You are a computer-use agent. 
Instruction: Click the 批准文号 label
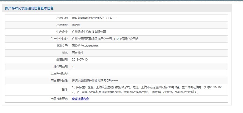click(62, 46)
